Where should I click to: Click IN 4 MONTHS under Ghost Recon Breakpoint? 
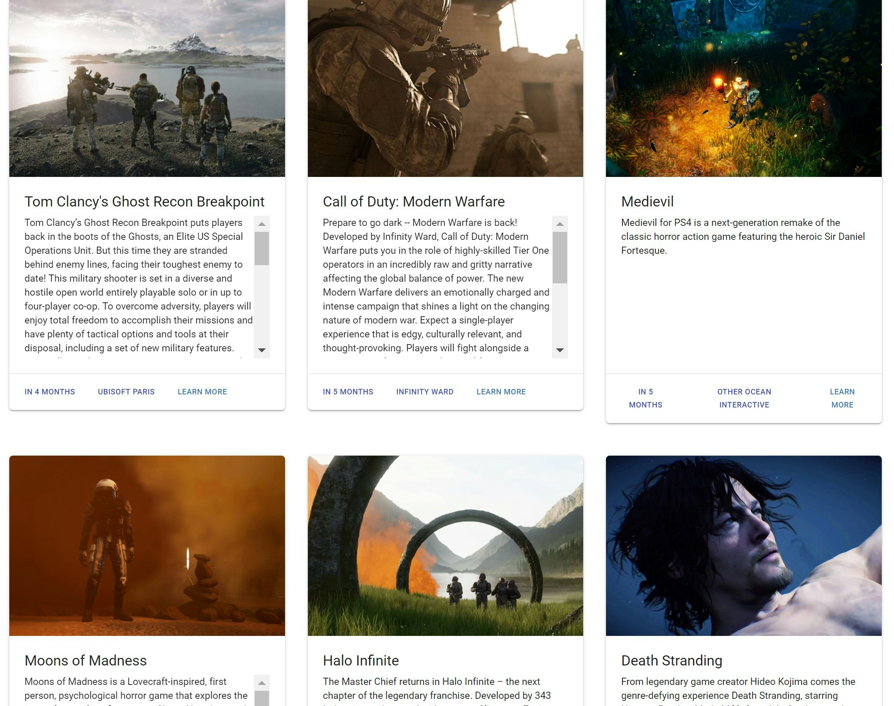point(50,392)
